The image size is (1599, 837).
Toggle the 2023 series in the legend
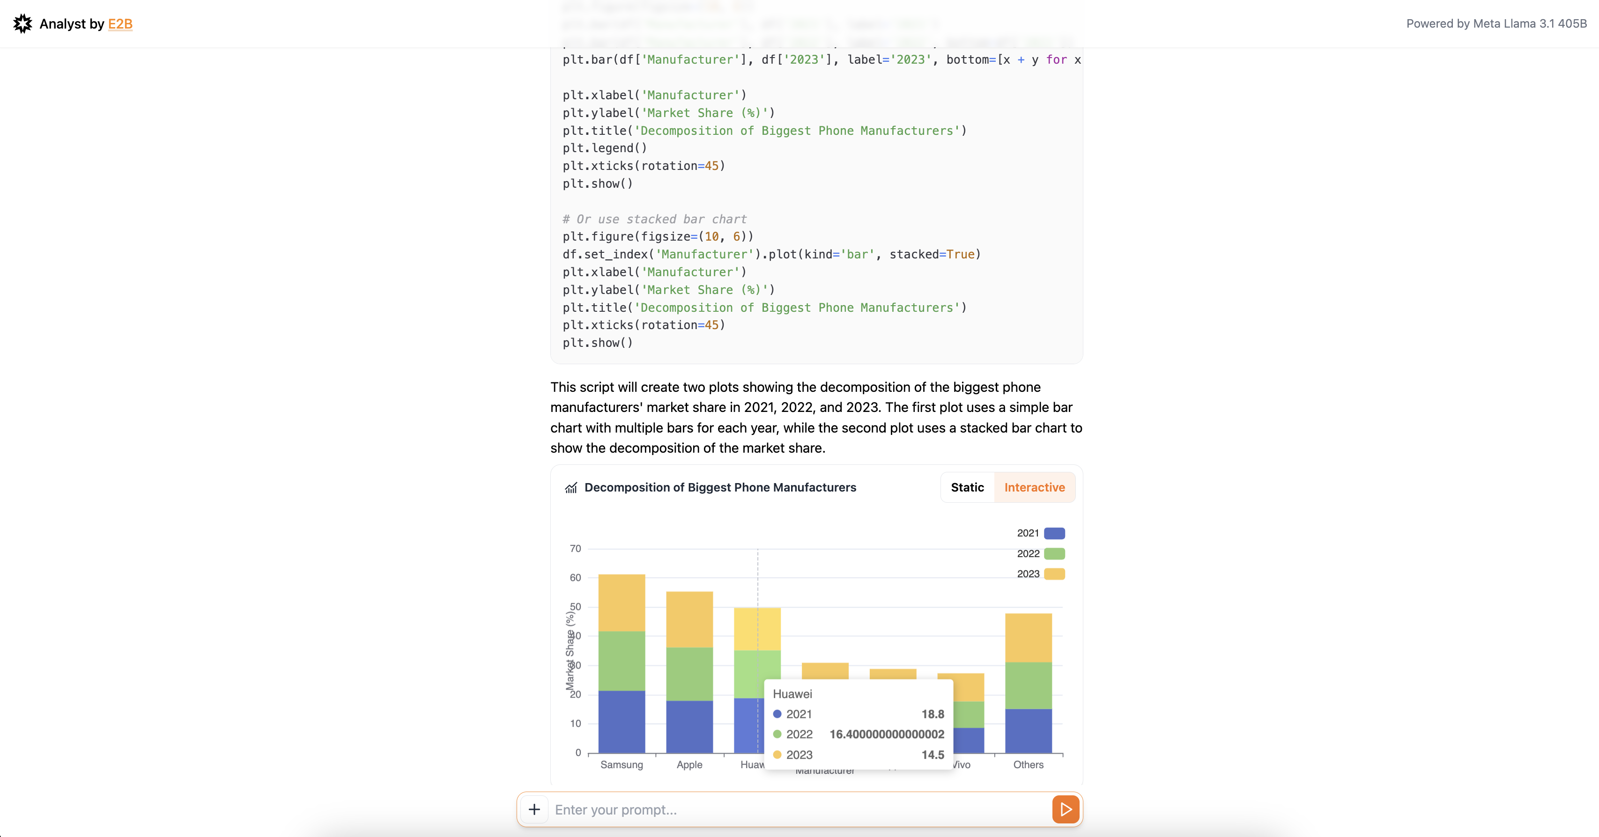coord(1041,574)
